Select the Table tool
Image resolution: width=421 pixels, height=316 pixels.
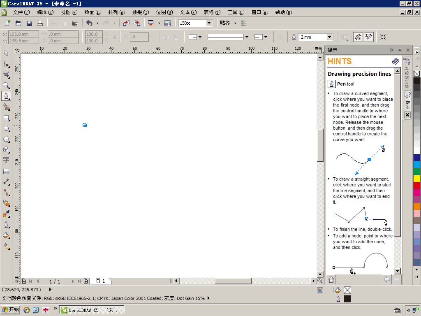(x=6, y=171)
